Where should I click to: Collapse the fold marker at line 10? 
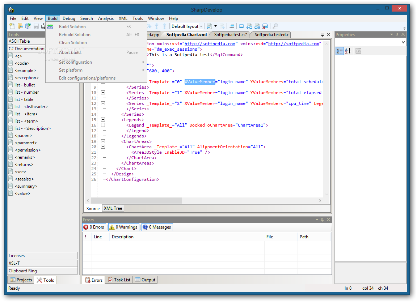pyautogui.click(x=103, y=93)
